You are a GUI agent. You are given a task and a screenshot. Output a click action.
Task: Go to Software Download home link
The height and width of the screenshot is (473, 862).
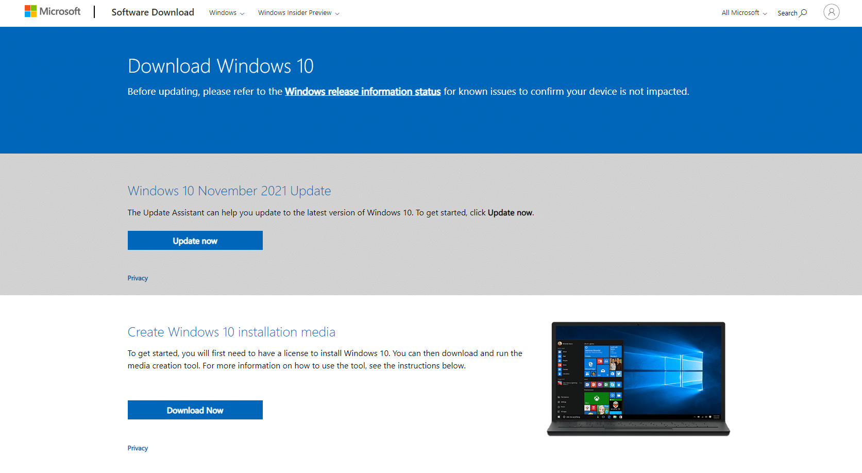point(153,12)
